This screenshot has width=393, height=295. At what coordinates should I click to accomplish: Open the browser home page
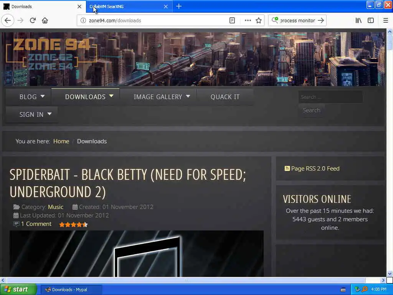45,21
